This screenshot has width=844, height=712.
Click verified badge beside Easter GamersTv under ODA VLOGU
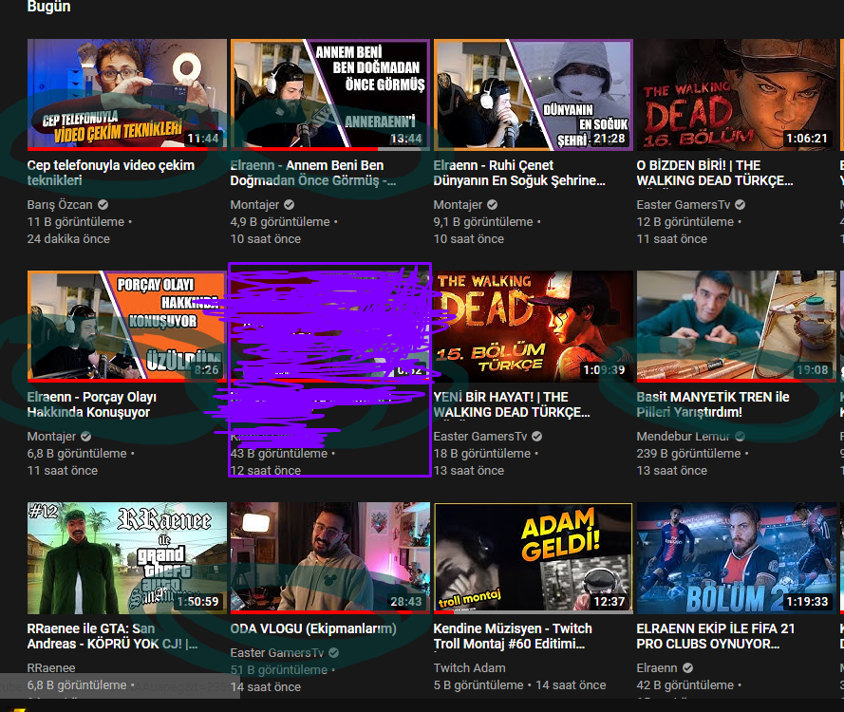pos(334,653)
